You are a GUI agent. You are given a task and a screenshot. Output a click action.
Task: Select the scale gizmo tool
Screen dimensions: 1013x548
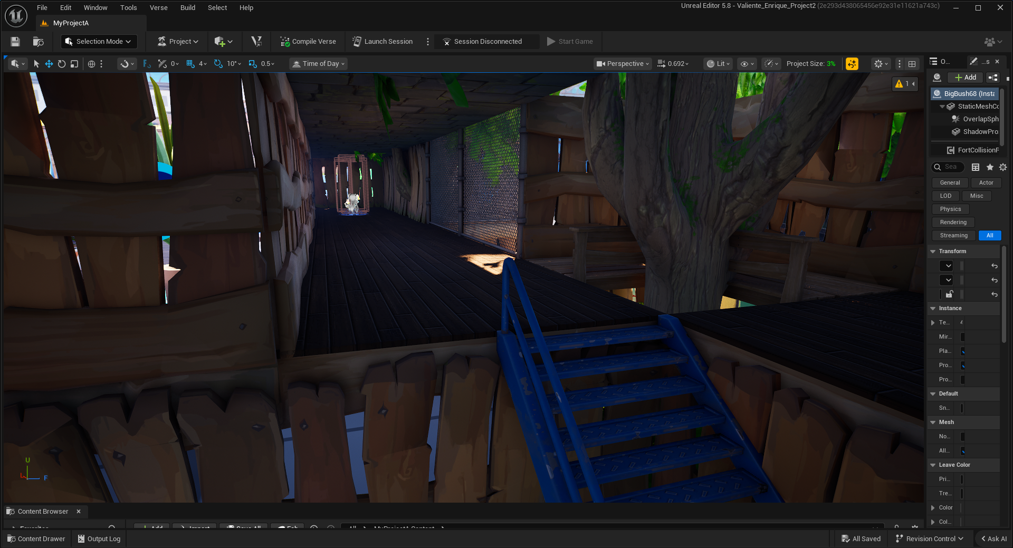(74, 64)
